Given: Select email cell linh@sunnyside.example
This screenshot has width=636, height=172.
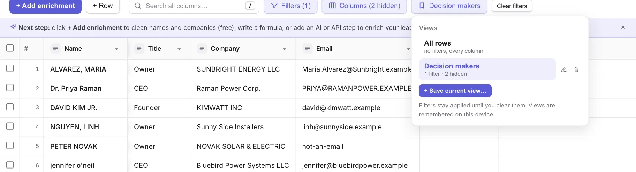Looking at the screenshot, I should click(357, 127).
